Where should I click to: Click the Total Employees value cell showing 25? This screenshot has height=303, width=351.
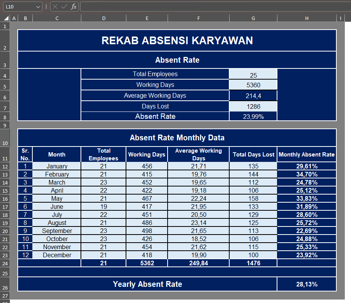point(253,74)
